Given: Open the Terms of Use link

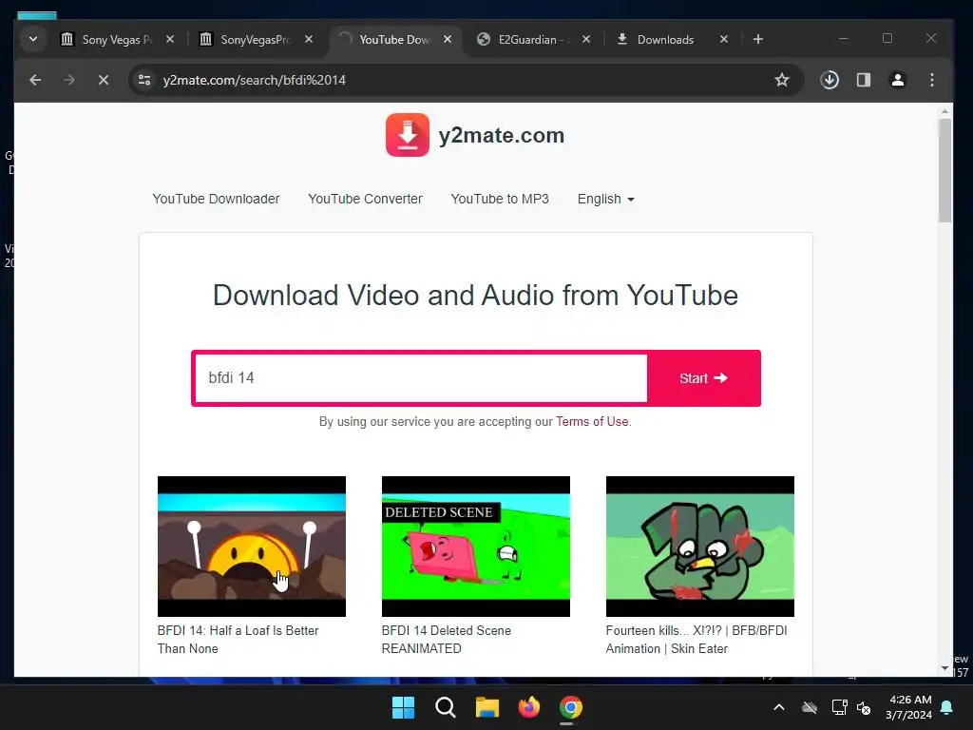Looking at the screenshot, I should coord(592,421).
